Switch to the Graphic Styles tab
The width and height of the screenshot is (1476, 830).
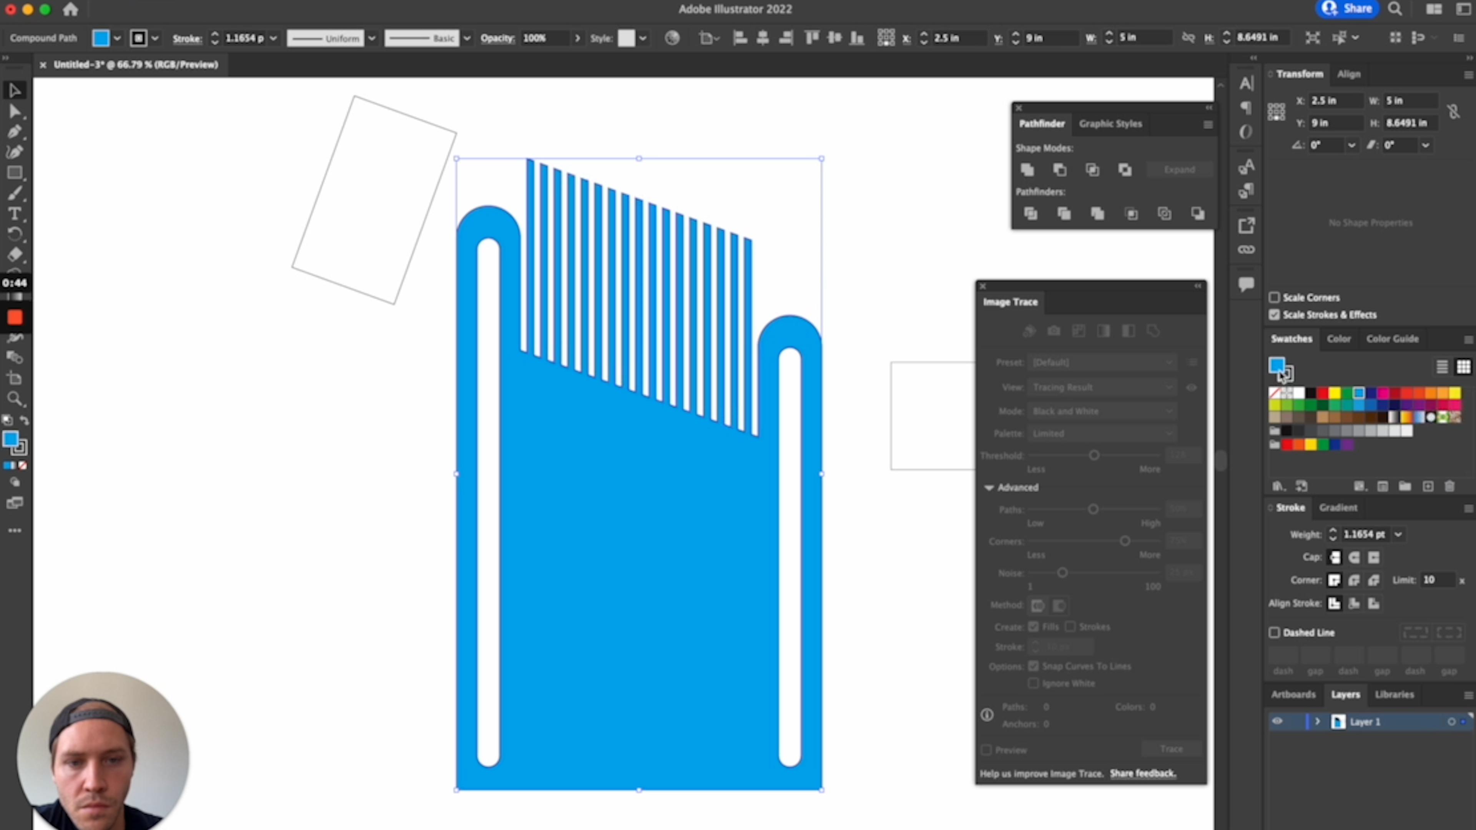tap(1110, 124)
